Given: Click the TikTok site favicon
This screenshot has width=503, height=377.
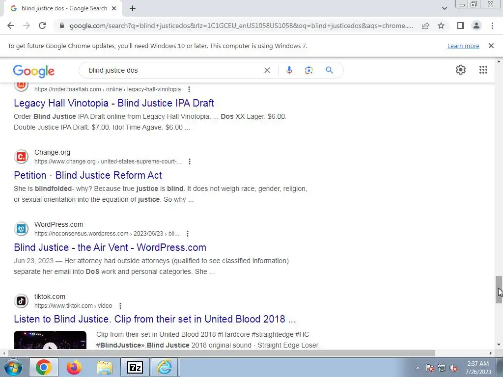Looking at the screenshot, I should click(x=21, y=301).
